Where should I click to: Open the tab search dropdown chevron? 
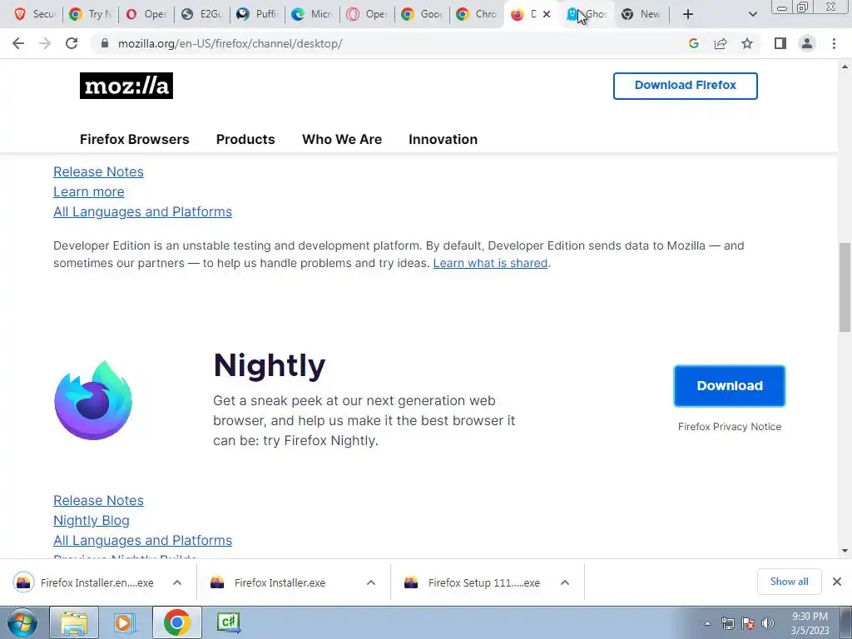click(x=752, y=14)
